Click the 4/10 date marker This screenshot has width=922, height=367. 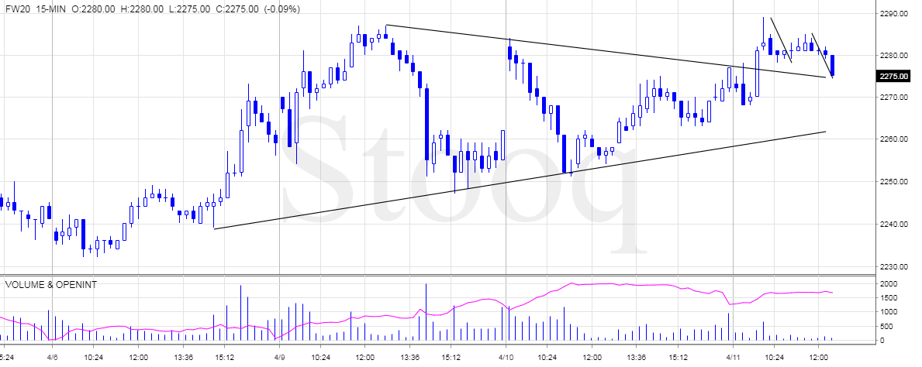tap(506, 357)
